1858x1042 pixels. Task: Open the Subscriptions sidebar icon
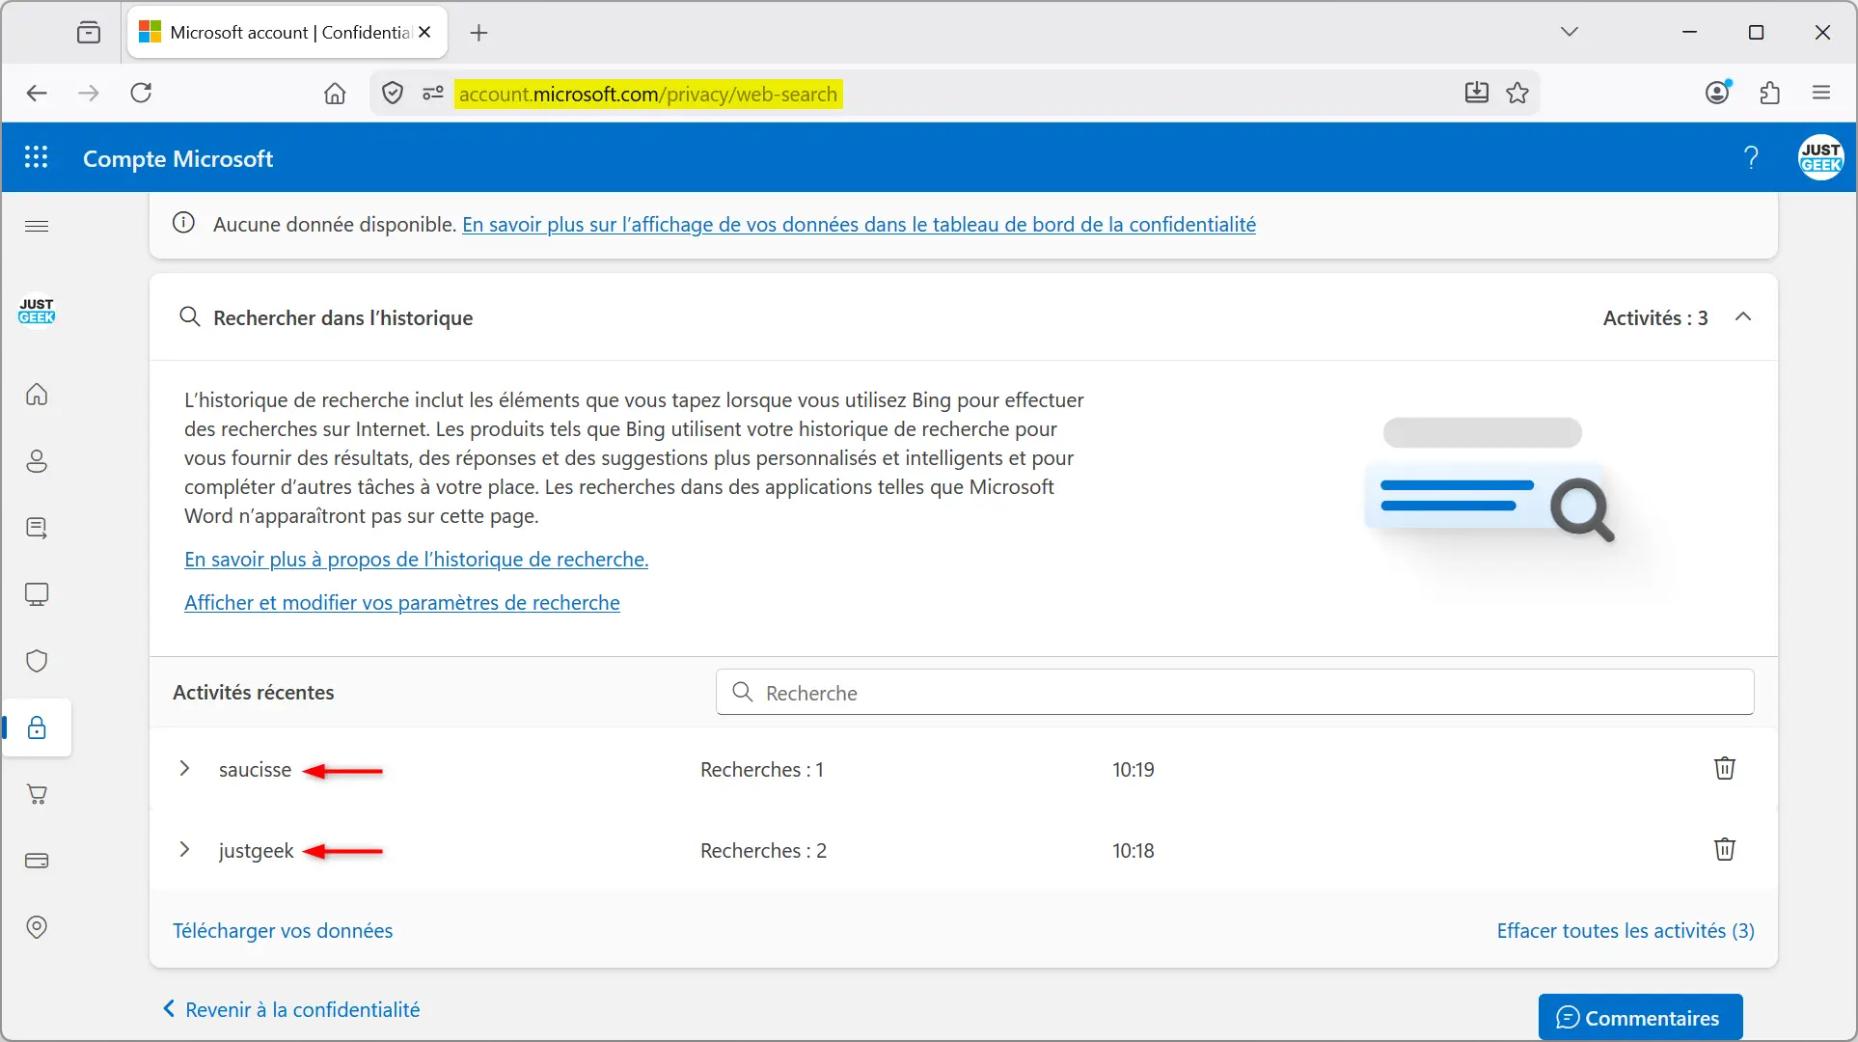coord(37,528)
